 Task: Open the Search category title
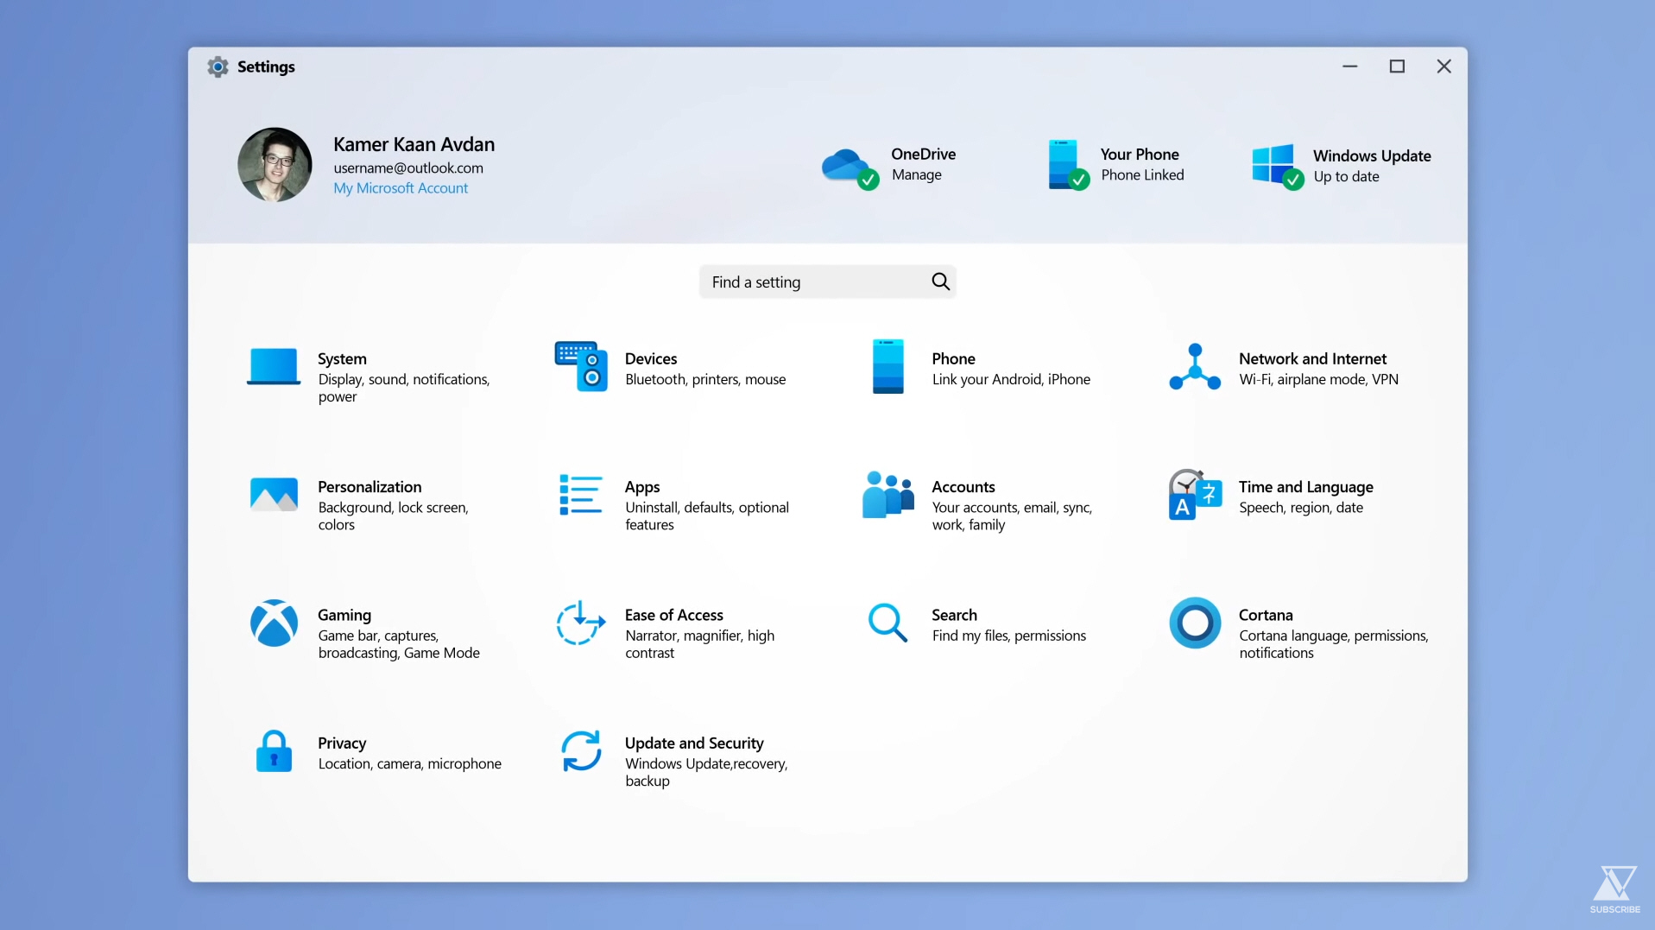(x=954, y=615)
